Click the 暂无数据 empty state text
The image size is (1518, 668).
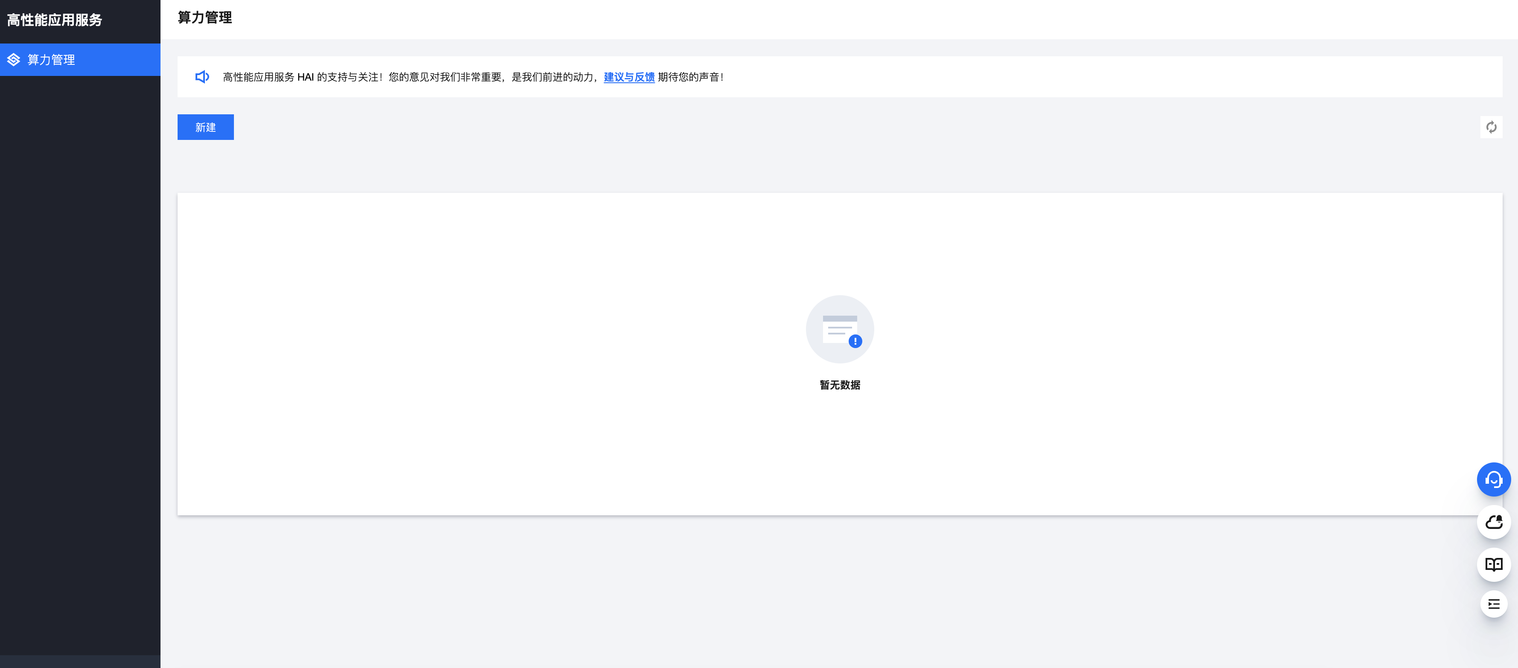pyautogui.click(x=840, y=385)
